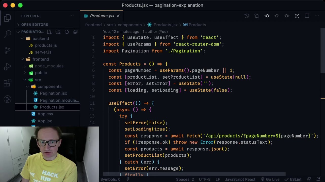Viewport: 325px width, 182px height.
Task: Start Go Live server
Action: (270, 179)
